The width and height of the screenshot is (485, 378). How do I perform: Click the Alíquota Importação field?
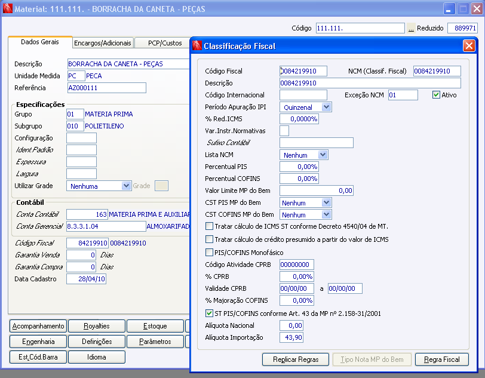coord(291,337)
